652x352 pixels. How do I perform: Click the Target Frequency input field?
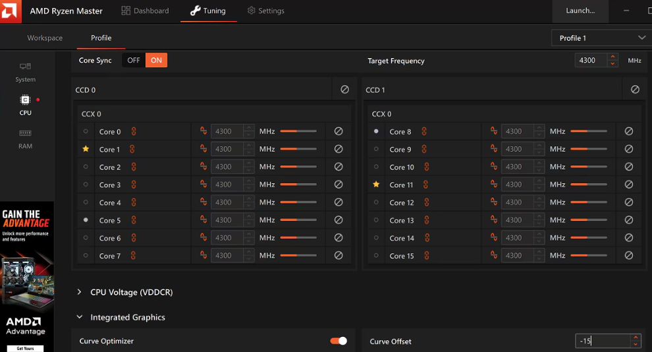pyautogui.click(x=591, y=61)
